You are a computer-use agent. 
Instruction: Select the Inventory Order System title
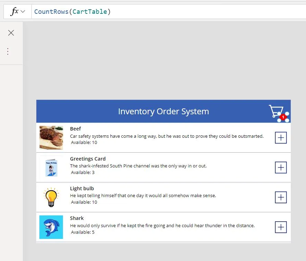[163, 112]
